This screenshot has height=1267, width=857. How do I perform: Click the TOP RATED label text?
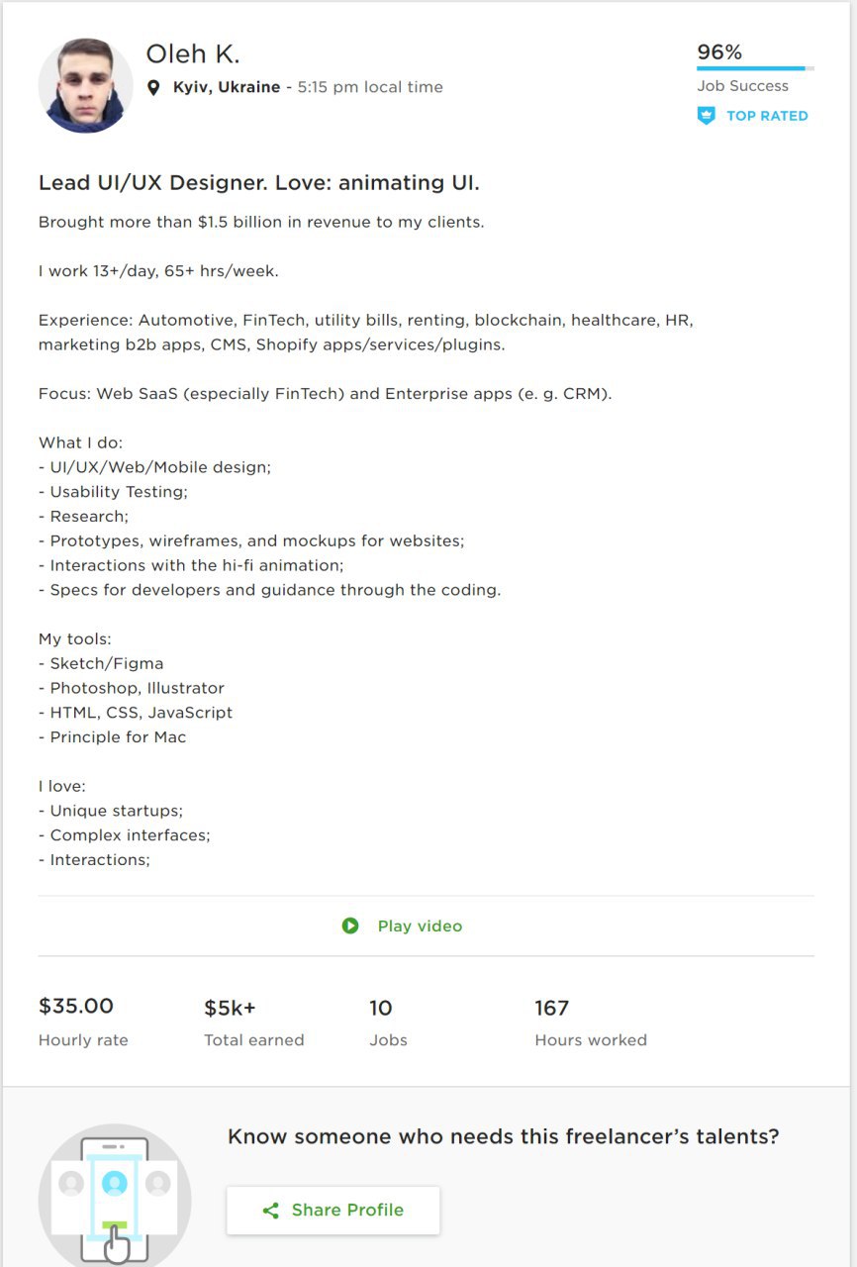(767, 116)
